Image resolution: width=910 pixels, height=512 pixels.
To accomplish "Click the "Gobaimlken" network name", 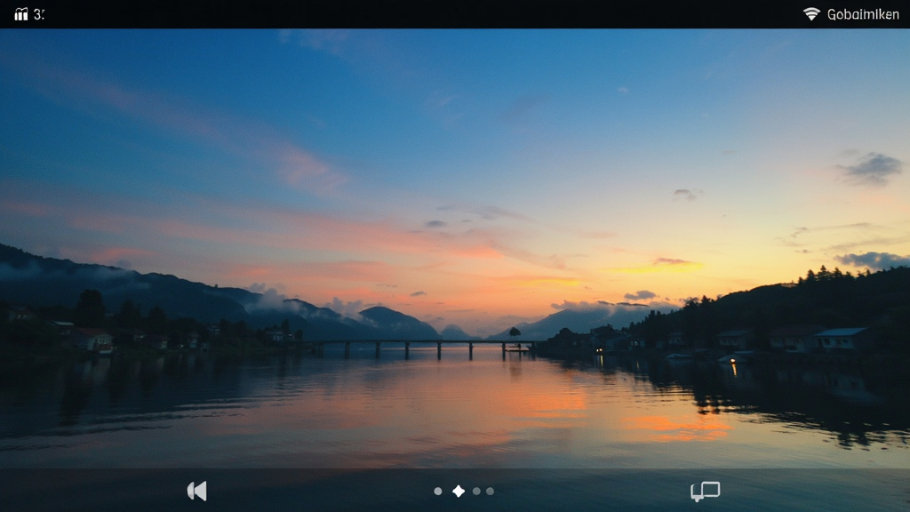I will 863,14.
